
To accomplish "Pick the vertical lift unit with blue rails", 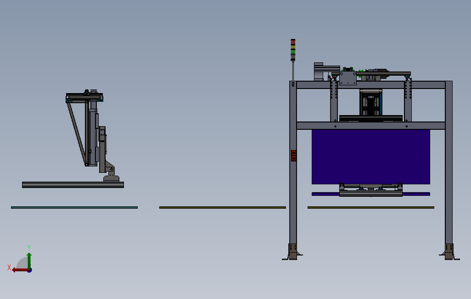I will [x=371, y=102].
